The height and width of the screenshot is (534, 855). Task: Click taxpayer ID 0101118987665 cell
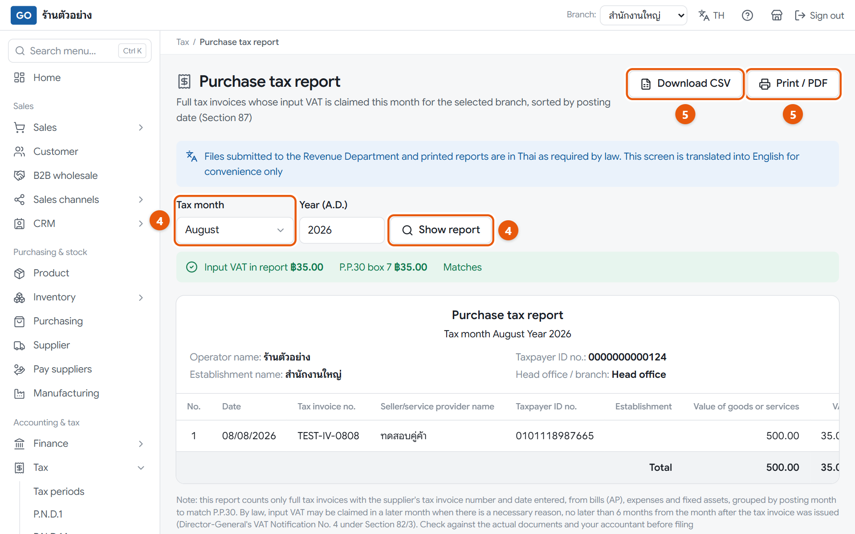click(554, 436)
